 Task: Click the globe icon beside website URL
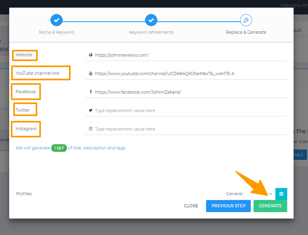coord(91,55)
